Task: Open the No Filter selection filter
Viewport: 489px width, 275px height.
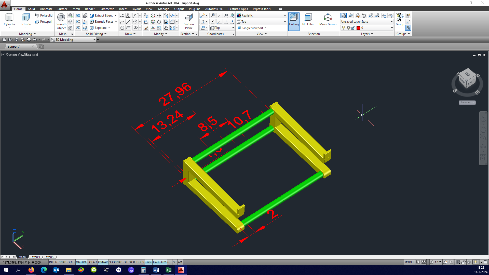Action: pyautogui.click(x=308, y=20)
